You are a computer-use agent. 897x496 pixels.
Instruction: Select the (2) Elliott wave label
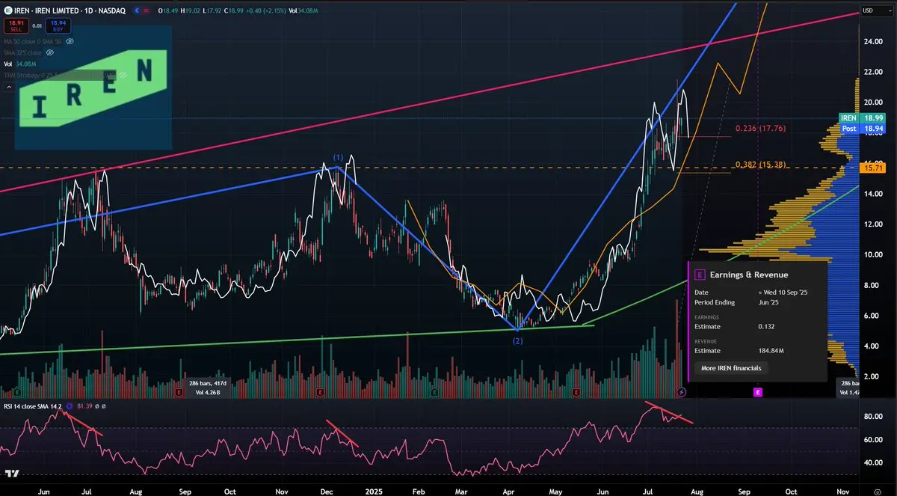click(x=517, y=341)
